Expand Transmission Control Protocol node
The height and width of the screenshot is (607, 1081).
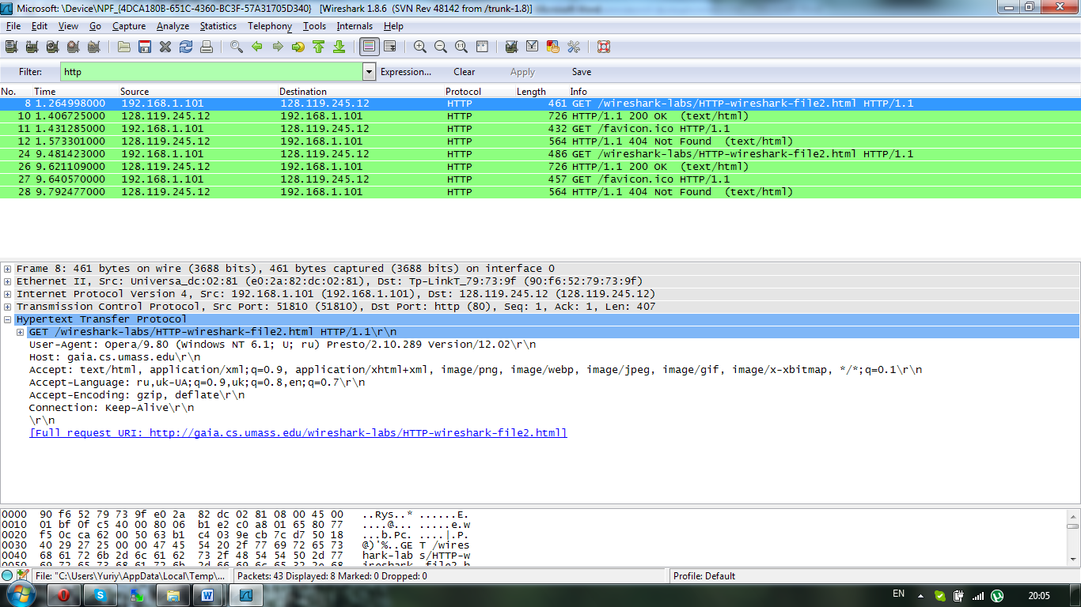pyautogui.click(x=7, y=307)
